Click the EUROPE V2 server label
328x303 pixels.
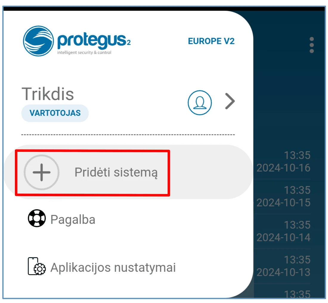211,41
